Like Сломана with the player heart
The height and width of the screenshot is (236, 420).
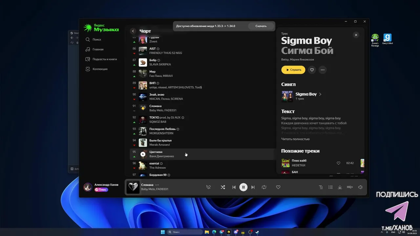click(x=278, y=187)
